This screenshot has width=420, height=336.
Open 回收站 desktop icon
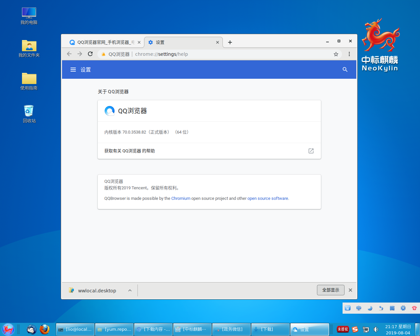pos(29,114)
